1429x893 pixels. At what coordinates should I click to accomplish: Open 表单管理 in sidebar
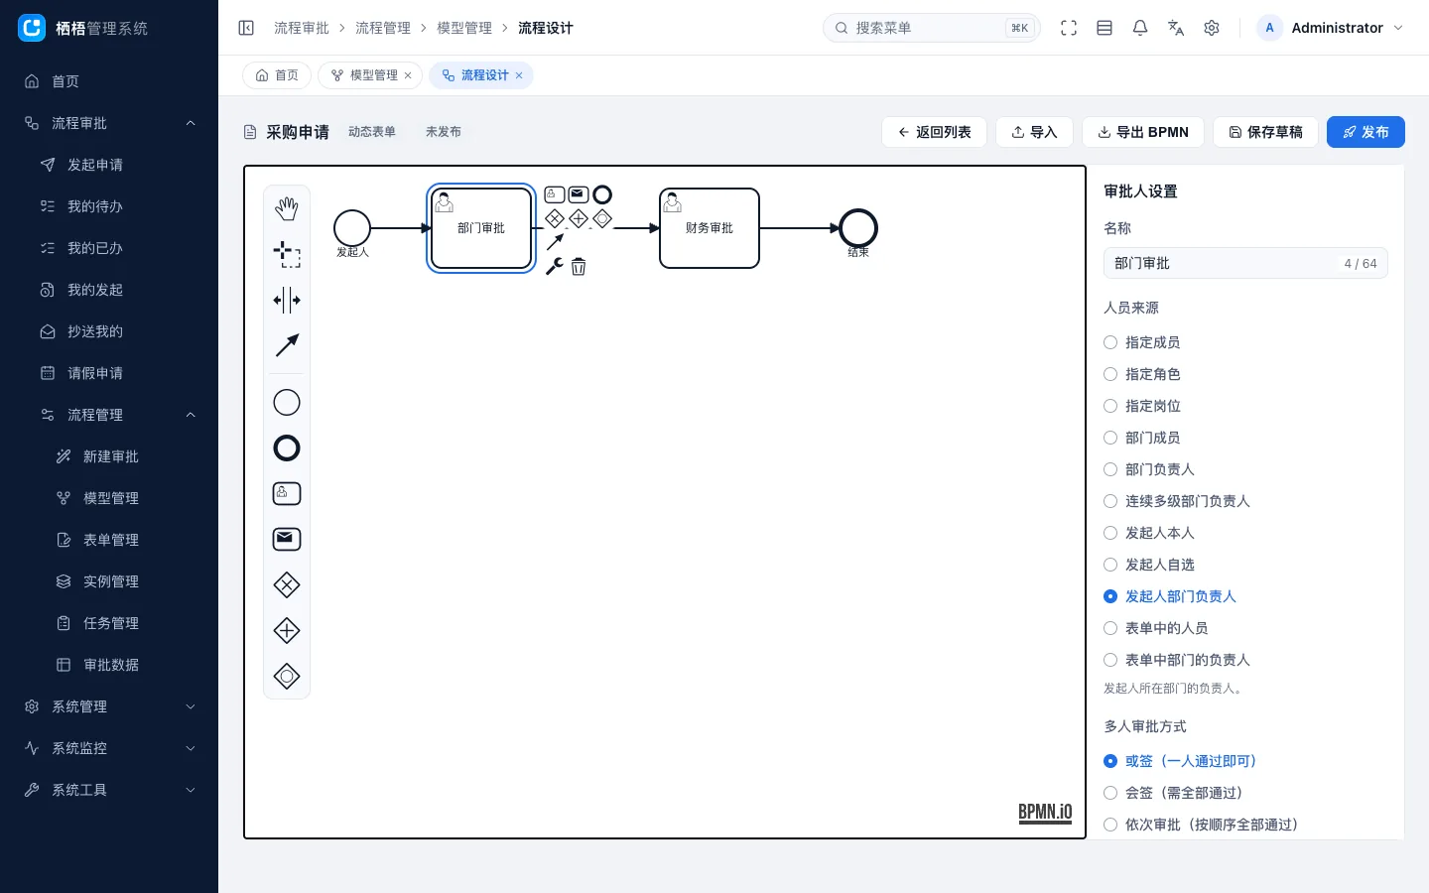[109, 540]
